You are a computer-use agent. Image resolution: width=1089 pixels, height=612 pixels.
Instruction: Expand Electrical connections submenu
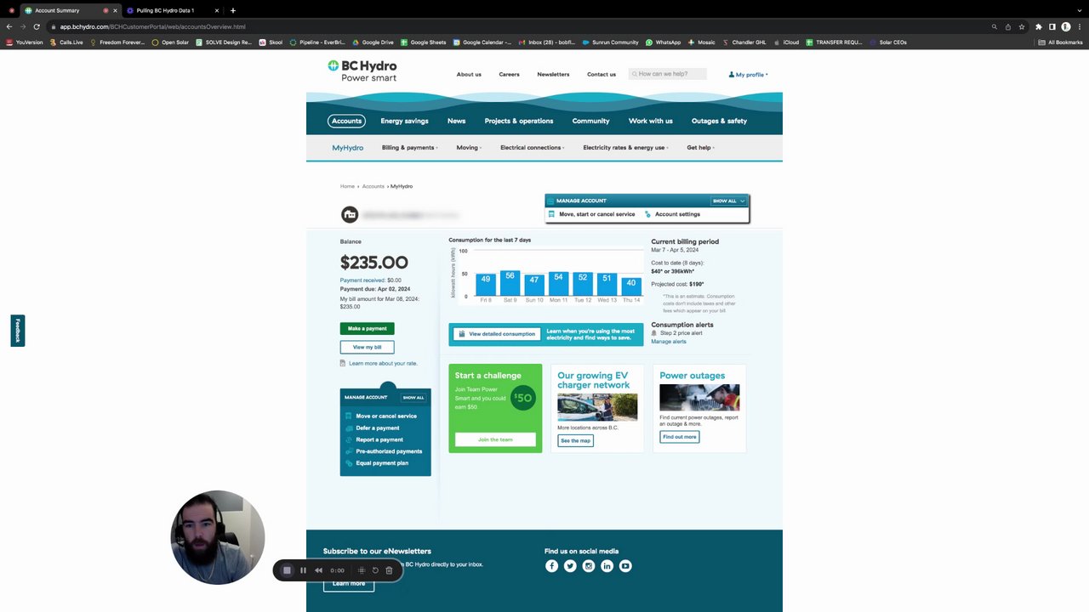point(532,148)
